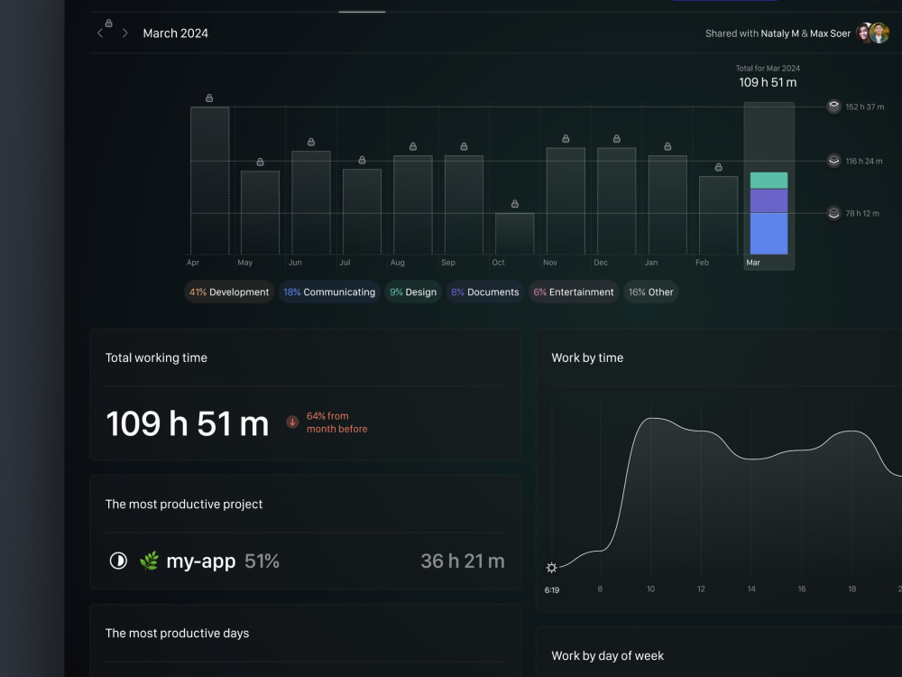
Task: Click the 18 hour tick on Work by time
Action: 852,589
